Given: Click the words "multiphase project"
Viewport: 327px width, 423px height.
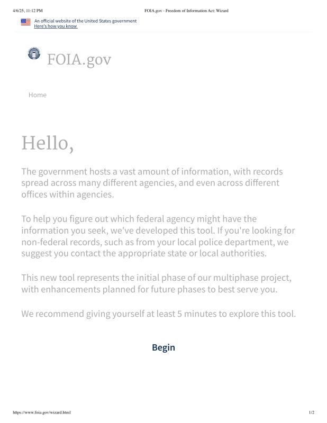Looking at the screenshot, I should click(253, 278).
